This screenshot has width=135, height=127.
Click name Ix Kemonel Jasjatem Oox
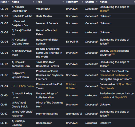(20, 23)
